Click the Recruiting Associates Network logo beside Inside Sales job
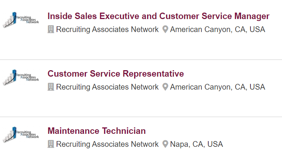 [21, 20]
